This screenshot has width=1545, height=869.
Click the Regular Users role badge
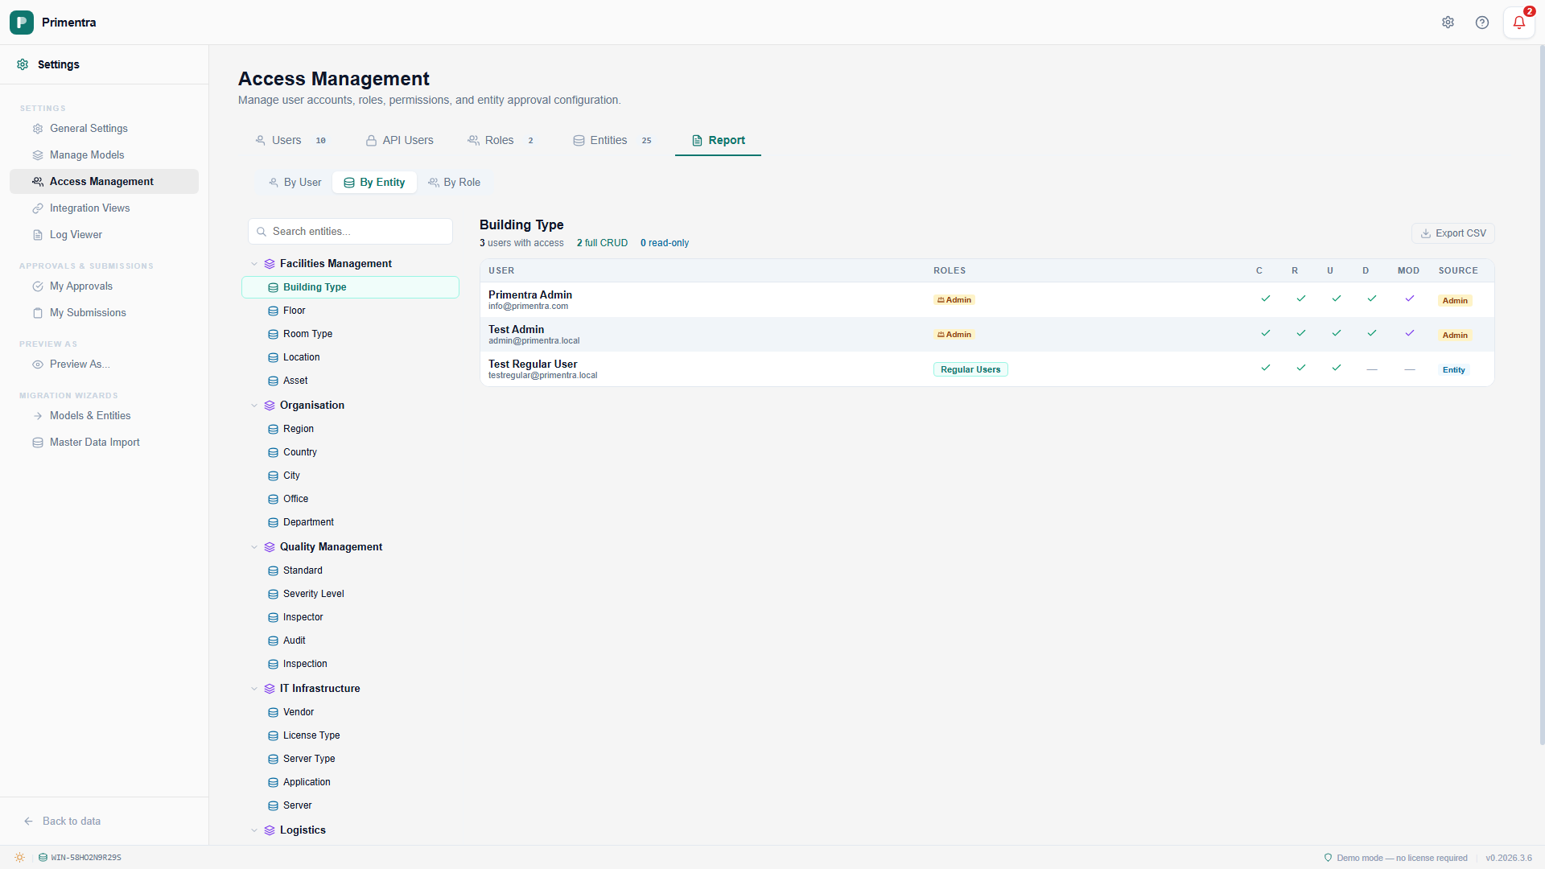[x=970, y=369]
